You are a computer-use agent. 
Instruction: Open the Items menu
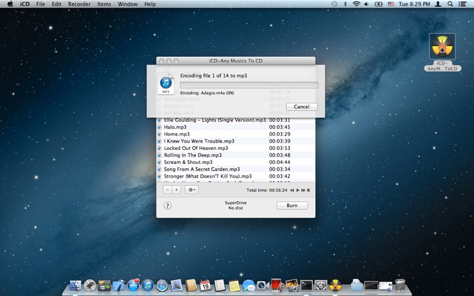[x=104, y=4]
